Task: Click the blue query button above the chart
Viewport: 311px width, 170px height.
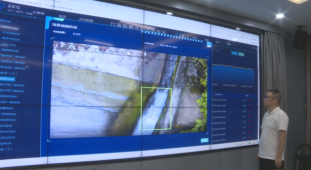Action: coord(234,53)
